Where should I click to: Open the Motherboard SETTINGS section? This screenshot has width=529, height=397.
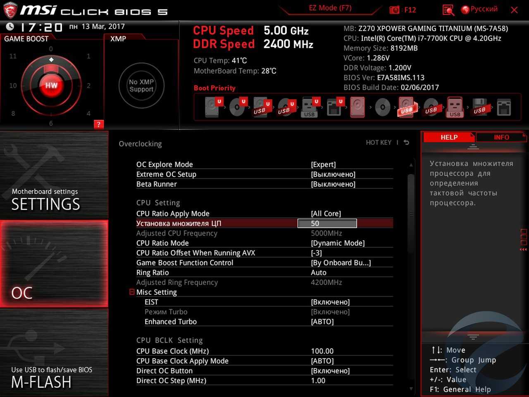[54, 175]
